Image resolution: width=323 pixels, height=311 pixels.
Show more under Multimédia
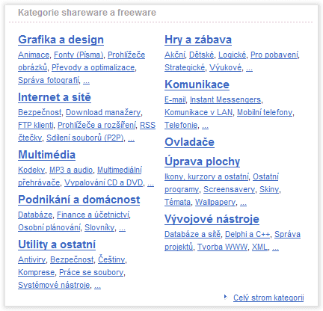150,184
